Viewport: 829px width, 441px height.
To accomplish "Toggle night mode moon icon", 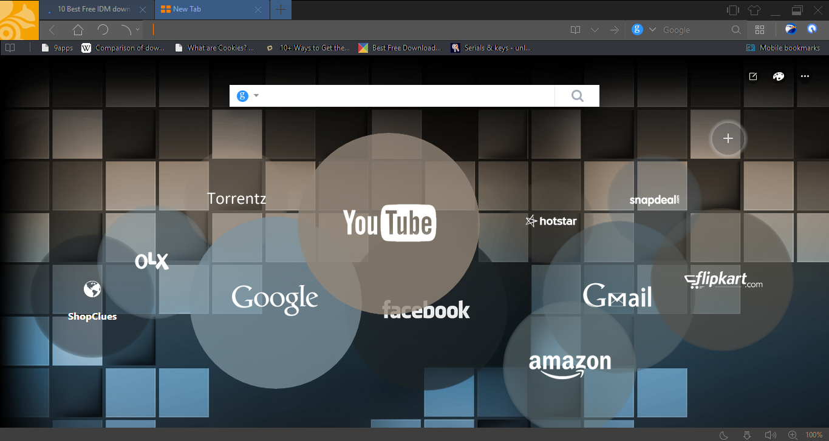I will (x=724, y=434).
